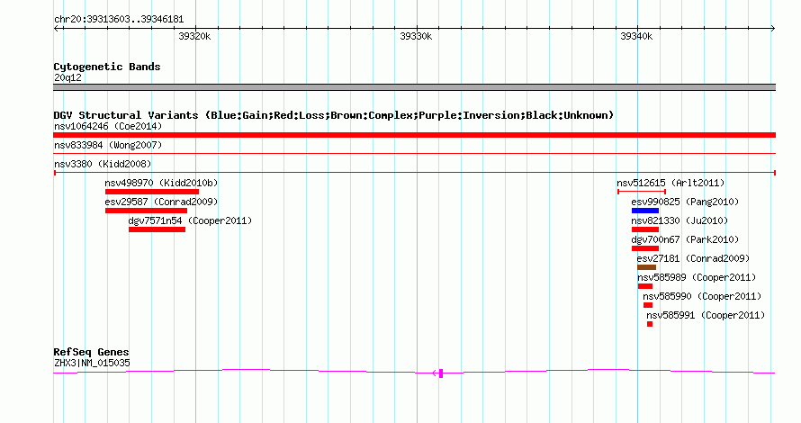Open the esv990825 (Pang2010) label

[x=685, y=202]
